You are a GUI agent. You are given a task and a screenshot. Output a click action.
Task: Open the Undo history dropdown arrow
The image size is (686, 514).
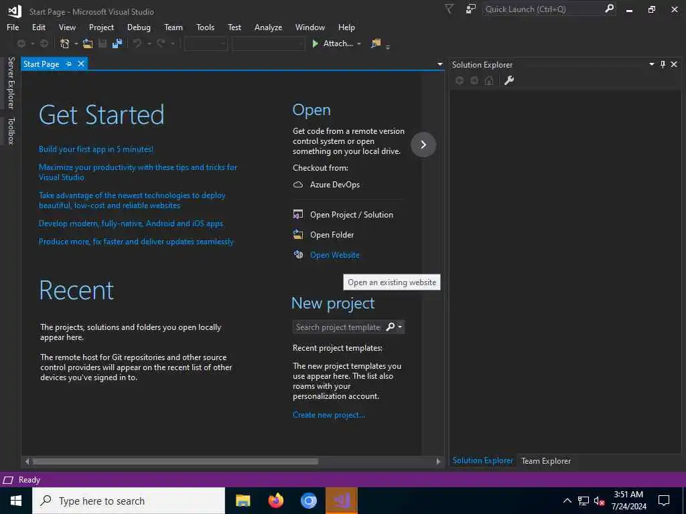149,44
